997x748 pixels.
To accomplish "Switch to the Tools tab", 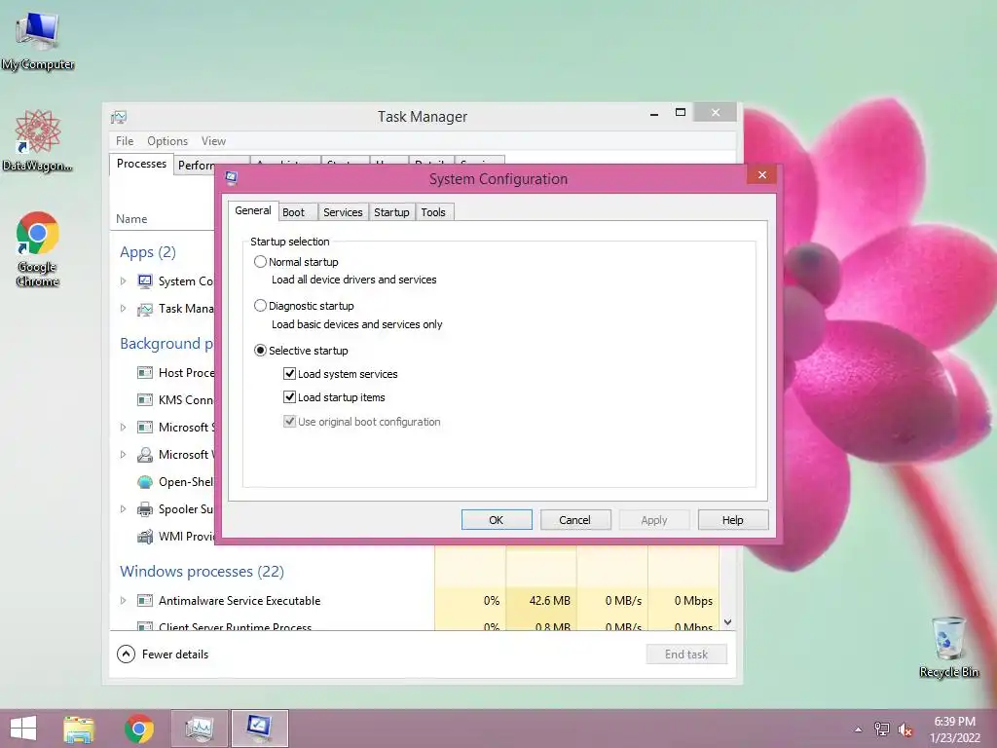I will click(x=433, y=212).
